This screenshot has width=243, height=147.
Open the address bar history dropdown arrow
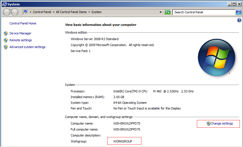point(161,12)
